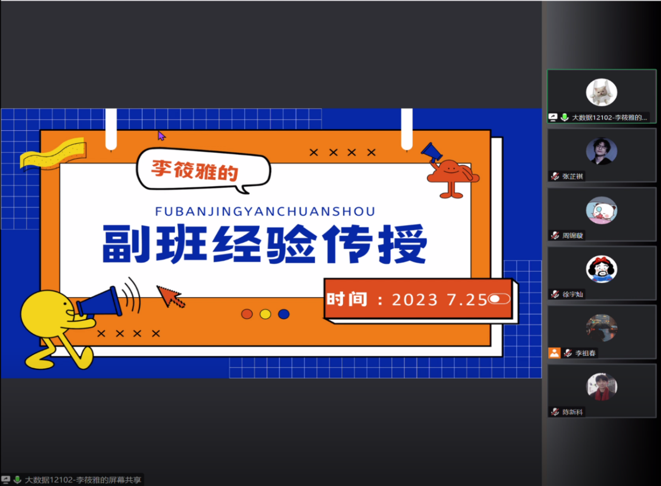661x486 pixels.
Task: Click the muted mic icon beside 张芷祺
Action: point(555,176)
